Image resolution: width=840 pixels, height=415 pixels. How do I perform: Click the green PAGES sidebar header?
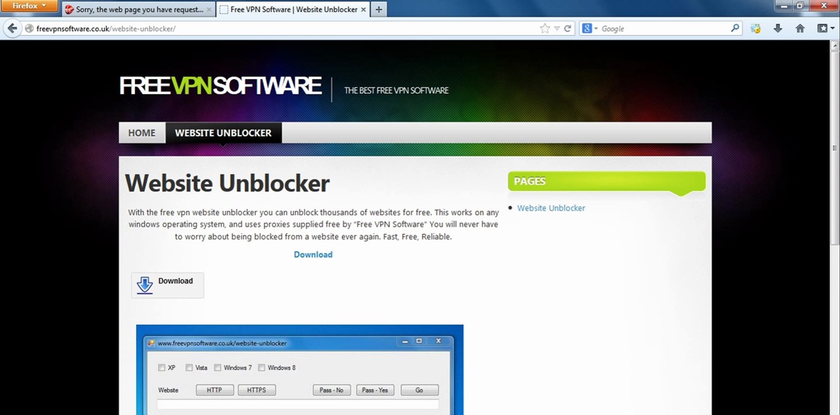click(607, 181)
